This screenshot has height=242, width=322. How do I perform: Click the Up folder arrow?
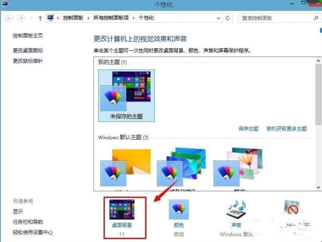pyautogui.click(x=39, y=18)
